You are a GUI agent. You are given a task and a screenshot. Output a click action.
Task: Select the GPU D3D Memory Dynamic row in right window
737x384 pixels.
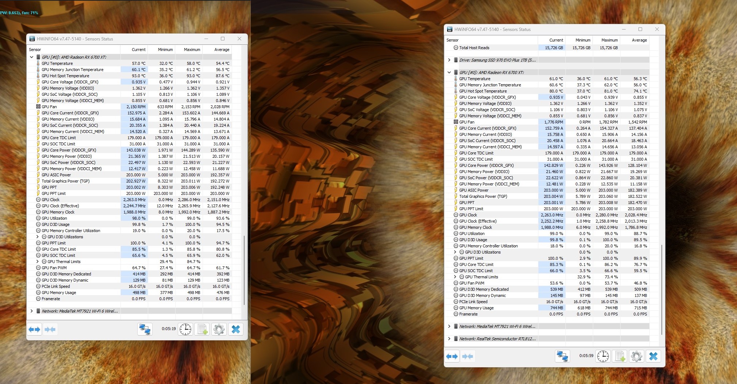point(547,295)
